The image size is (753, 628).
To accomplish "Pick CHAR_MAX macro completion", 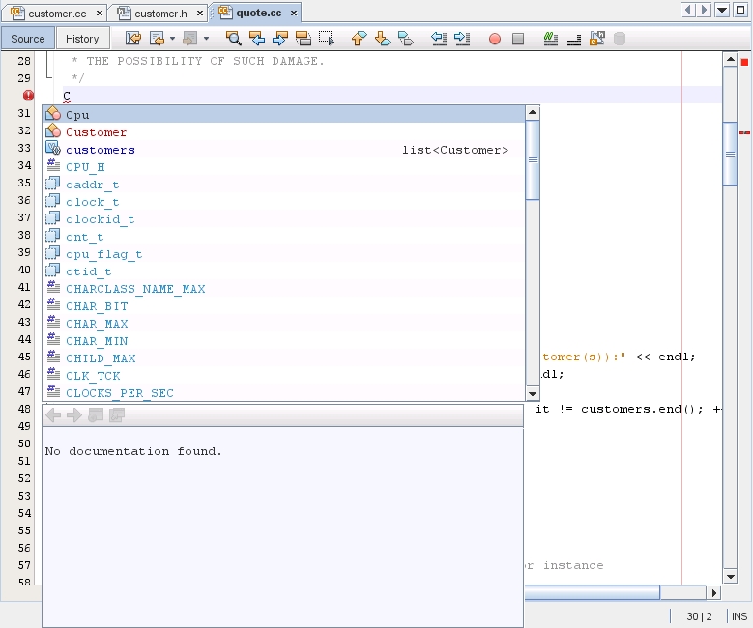I will tap(284, 324).
